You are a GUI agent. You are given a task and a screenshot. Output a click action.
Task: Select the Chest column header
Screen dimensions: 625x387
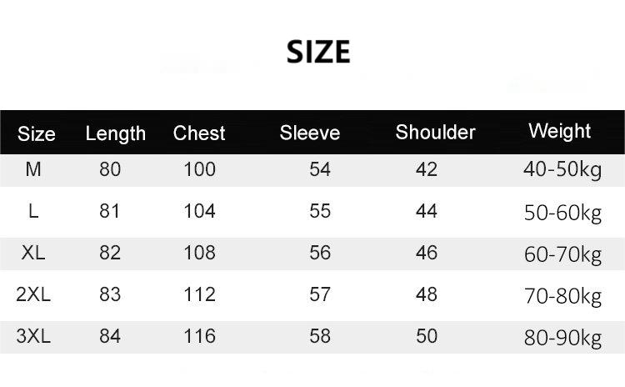point(199,133)
